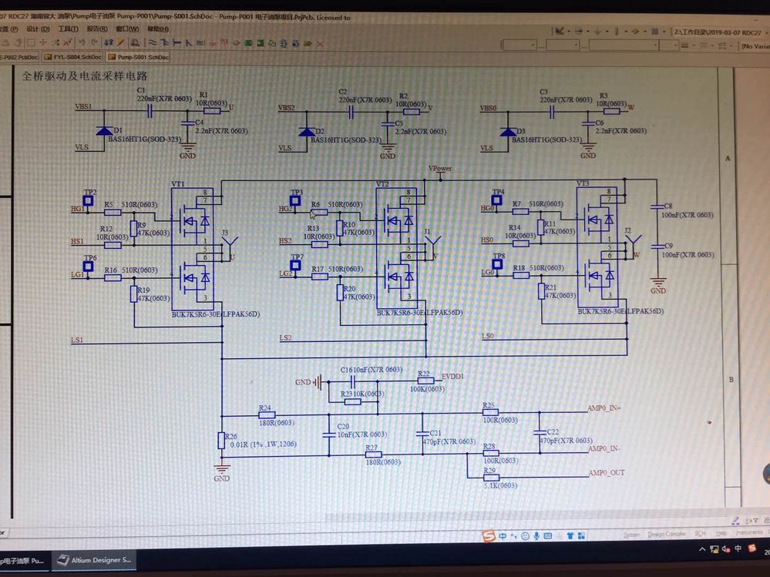
Task: Click Design Compiler panel button
Action: (667, 535)
